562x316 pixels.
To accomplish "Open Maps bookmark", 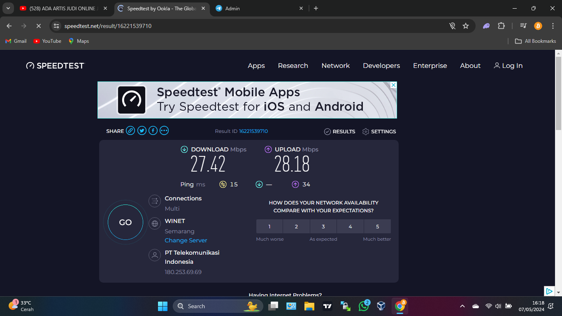I will 79,41.
